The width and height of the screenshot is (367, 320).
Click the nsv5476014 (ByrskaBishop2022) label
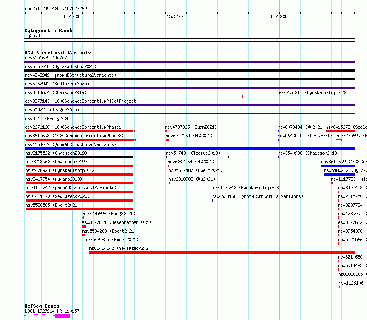313,92
